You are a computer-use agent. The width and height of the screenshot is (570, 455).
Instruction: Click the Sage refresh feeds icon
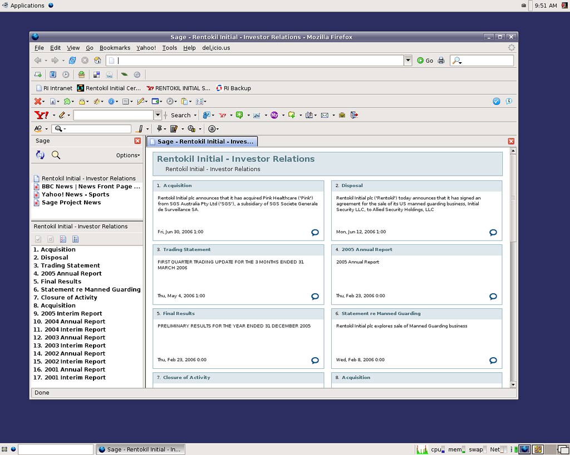pos(40,156)
